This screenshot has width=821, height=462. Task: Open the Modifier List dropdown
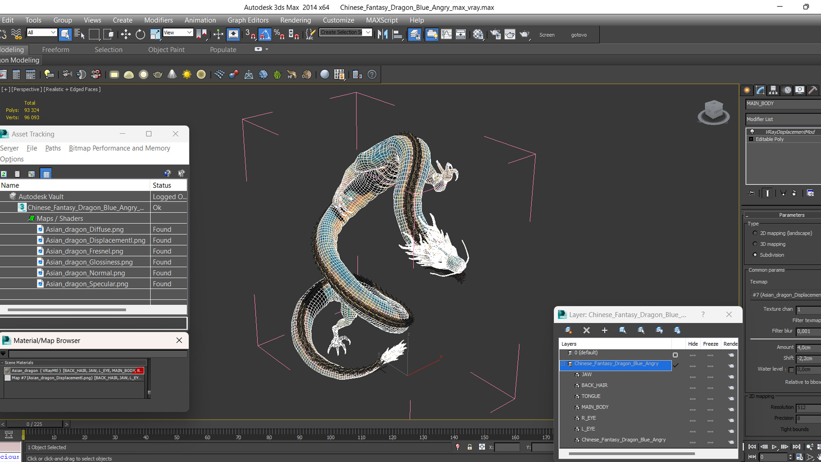[x=783, y=119]
